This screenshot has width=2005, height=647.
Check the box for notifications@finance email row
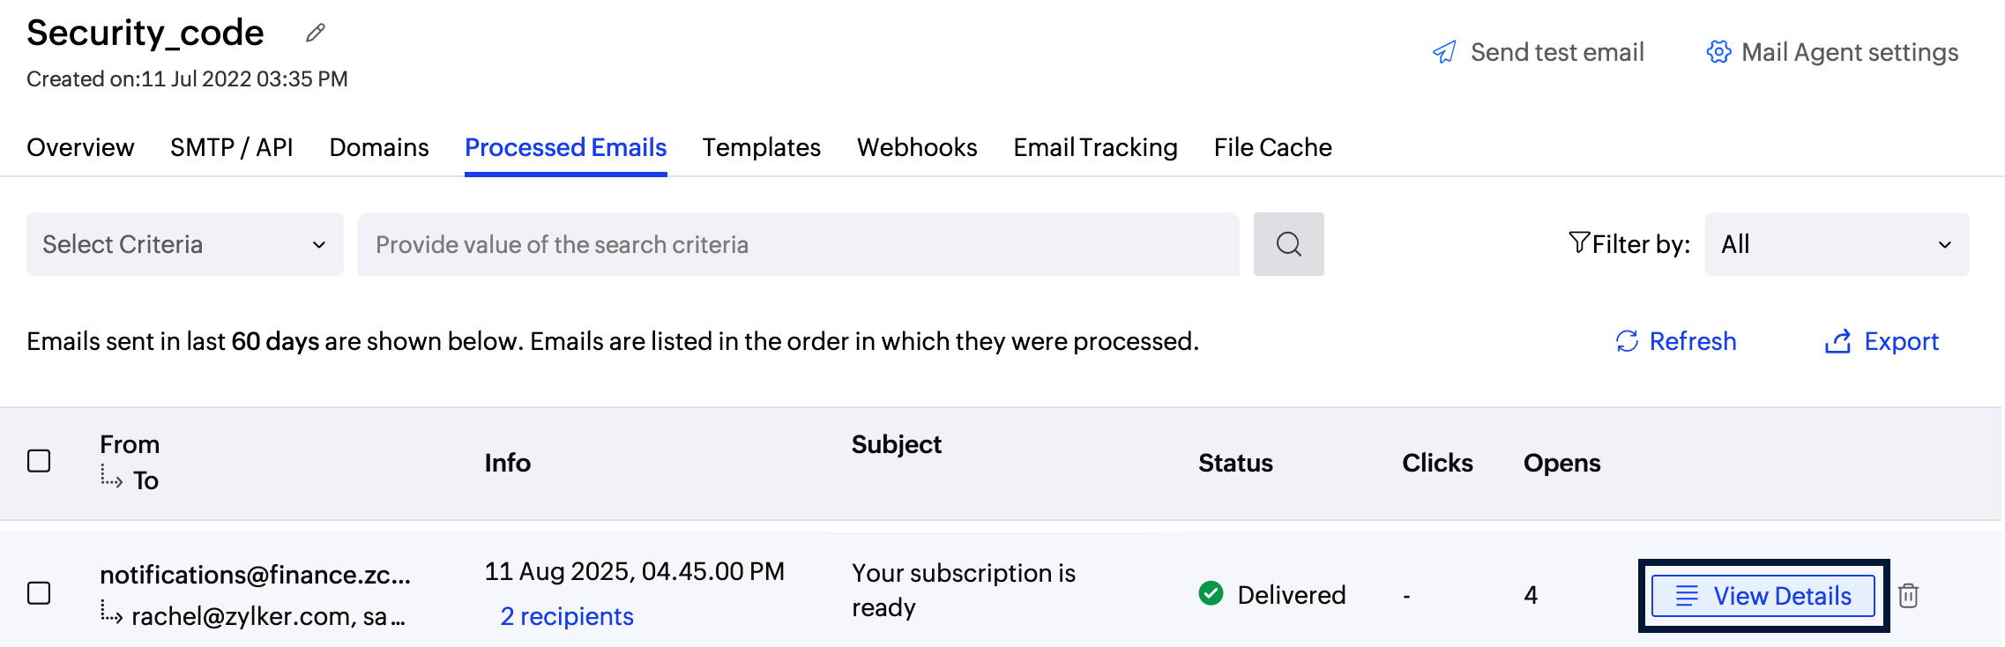[x=39, y=593]
